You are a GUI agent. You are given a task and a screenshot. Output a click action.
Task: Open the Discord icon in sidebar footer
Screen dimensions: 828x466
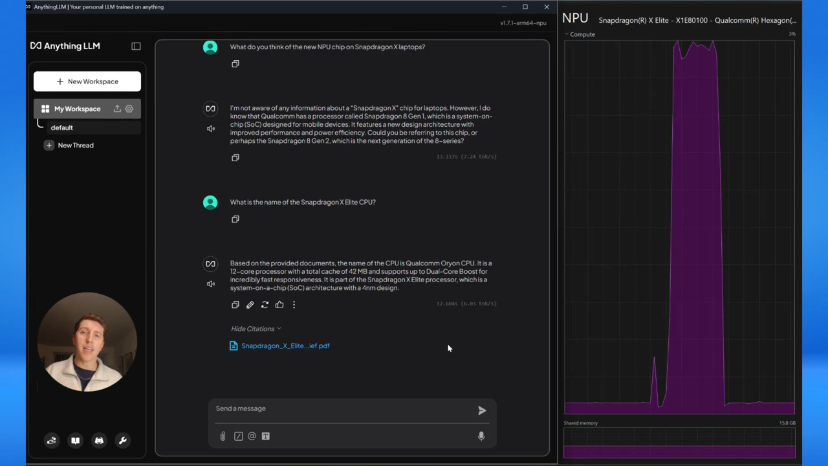99,441
